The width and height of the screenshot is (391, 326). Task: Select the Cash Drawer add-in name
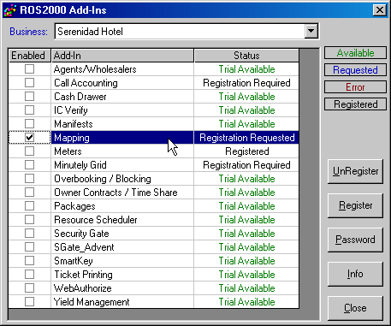pos(80,97)
